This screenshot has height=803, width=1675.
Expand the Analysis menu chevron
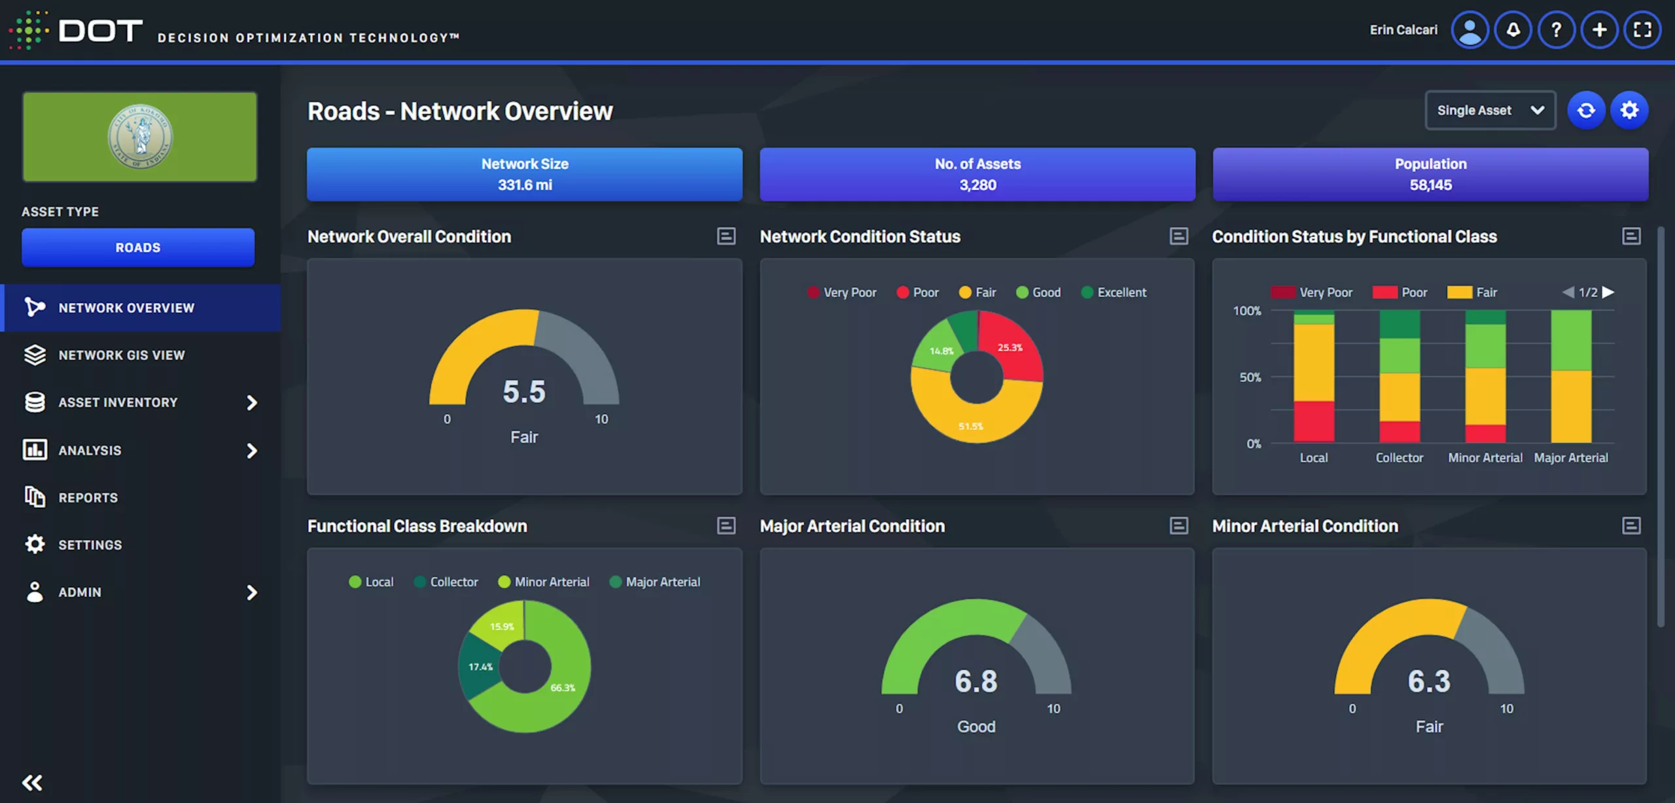pyautogui.click(x=252, y=451)
